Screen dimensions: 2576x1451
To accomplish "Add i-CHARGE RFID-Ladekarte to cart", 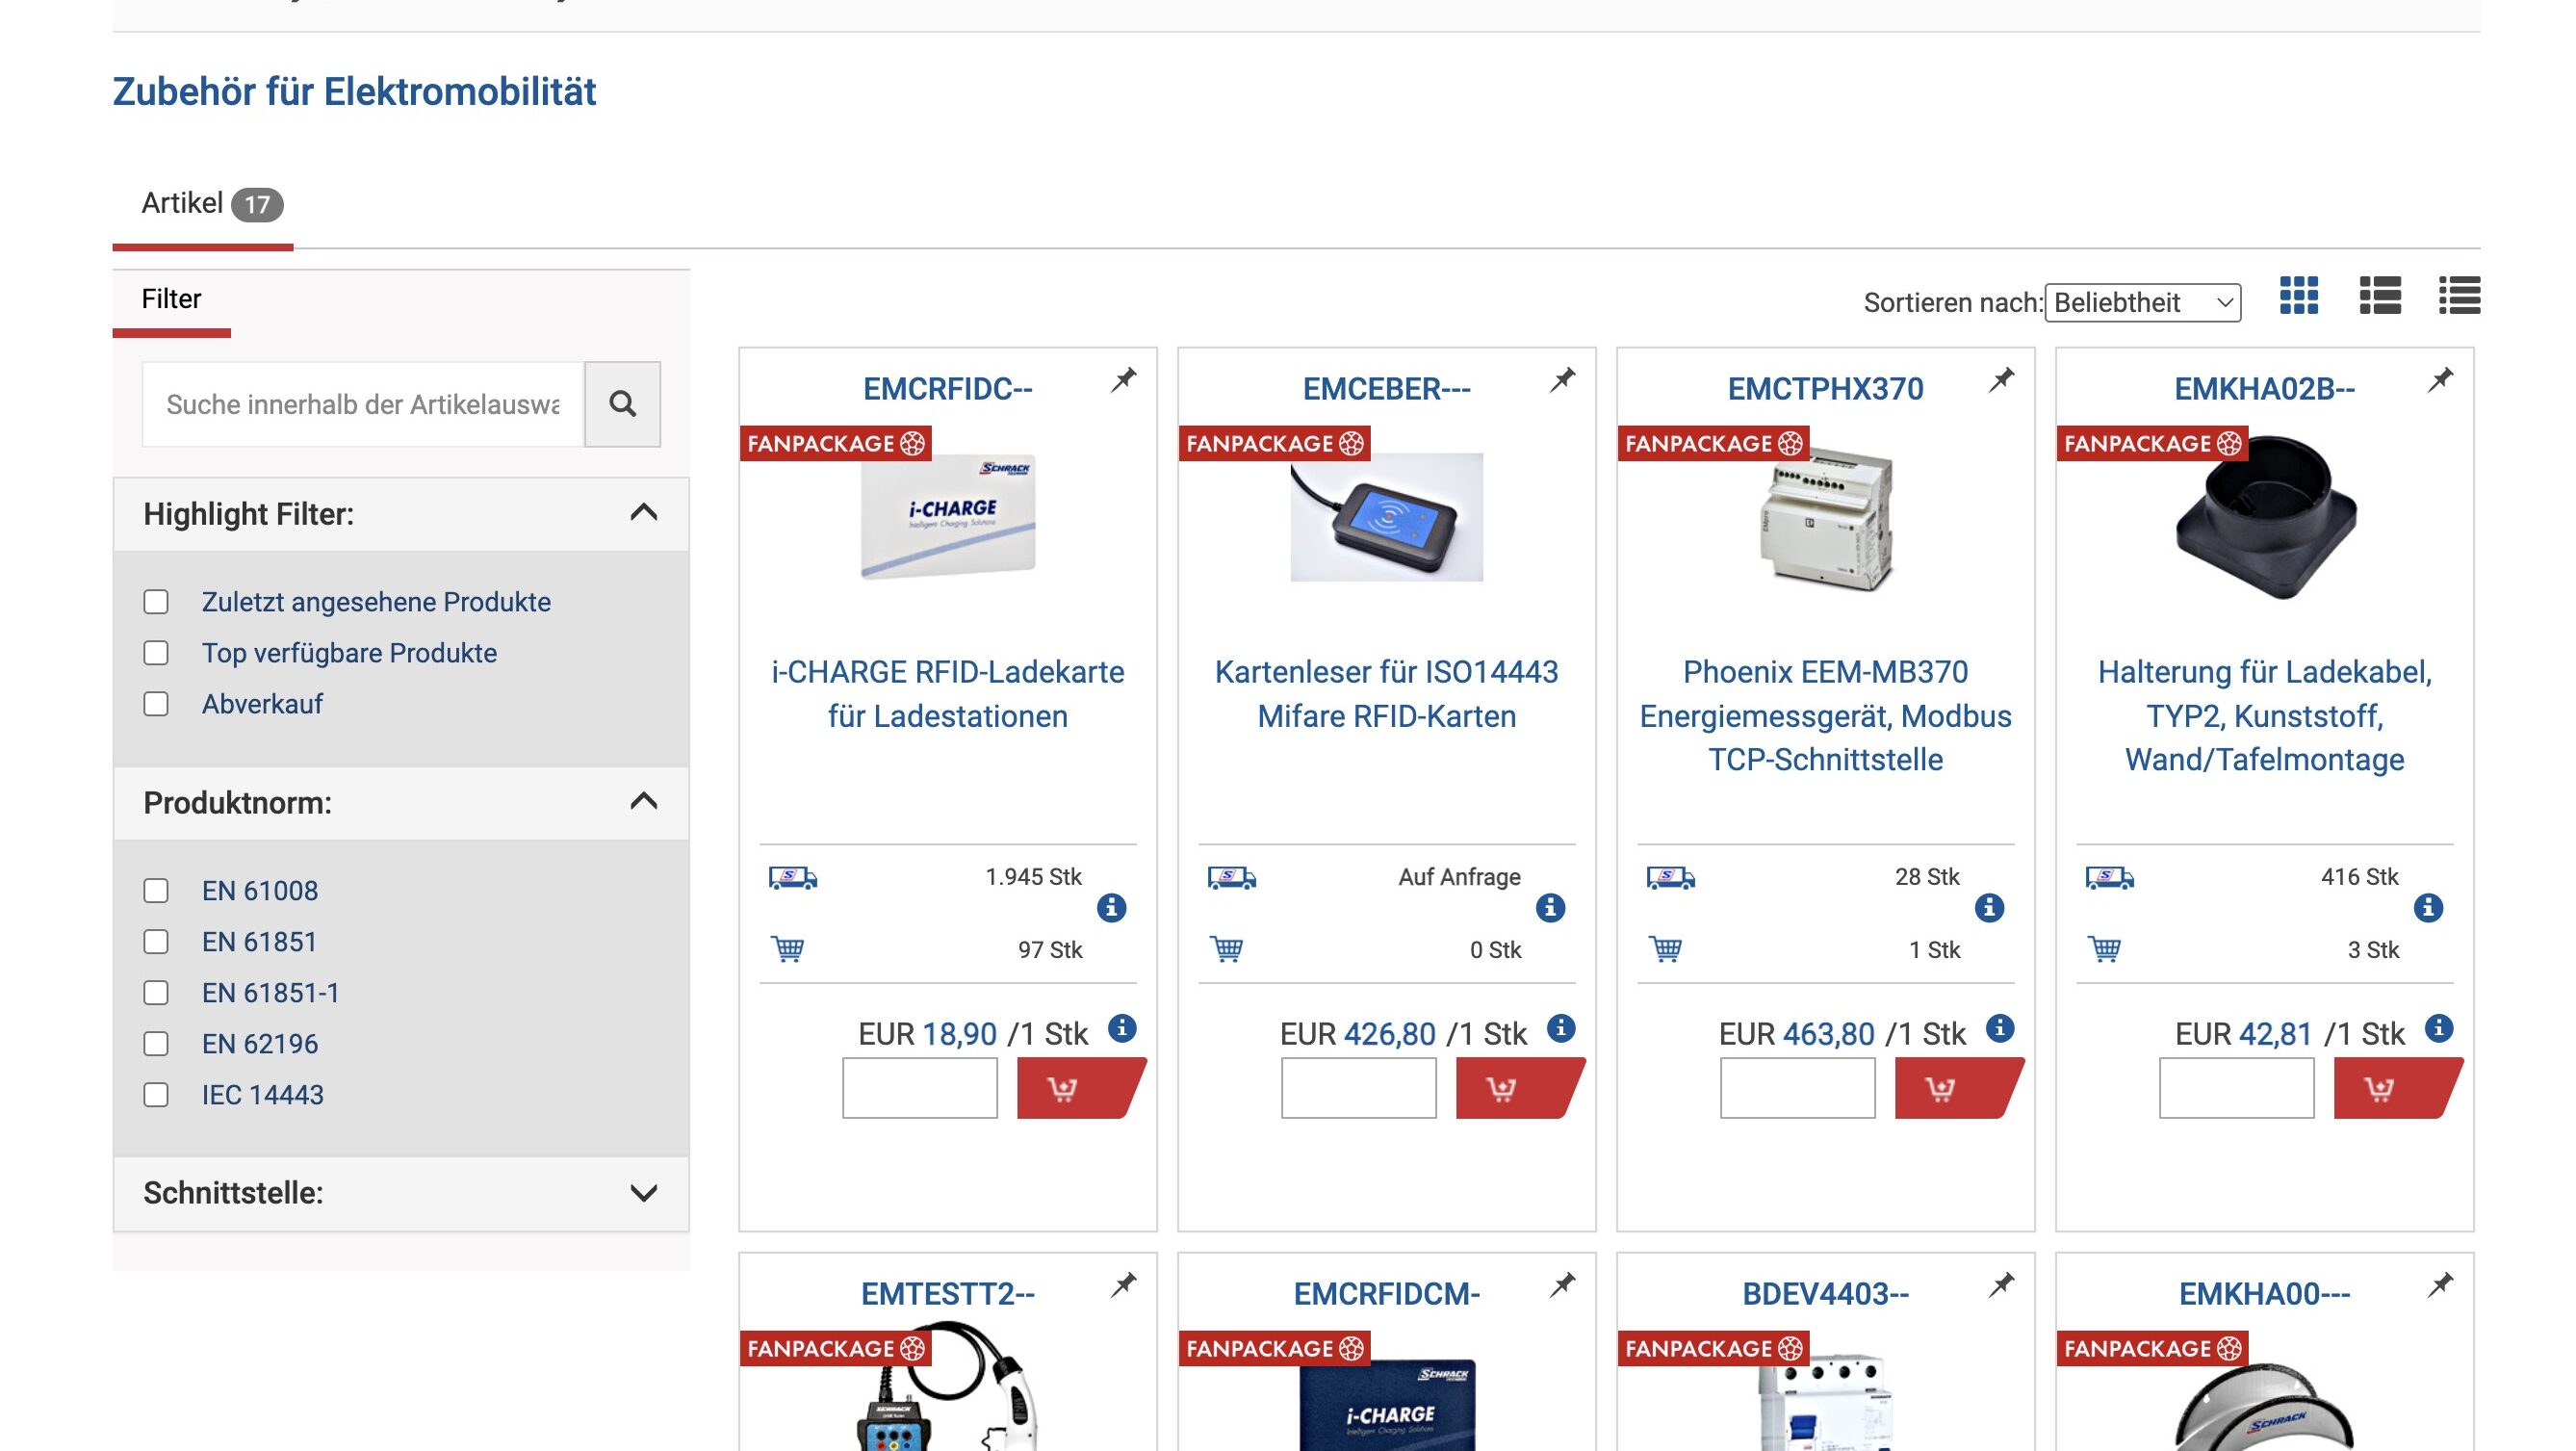I will [x=1081, y=1088].
